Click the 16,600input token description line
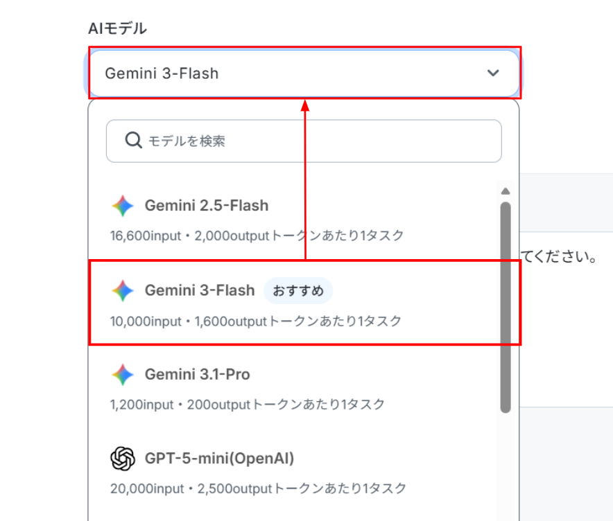 [257, 236]
